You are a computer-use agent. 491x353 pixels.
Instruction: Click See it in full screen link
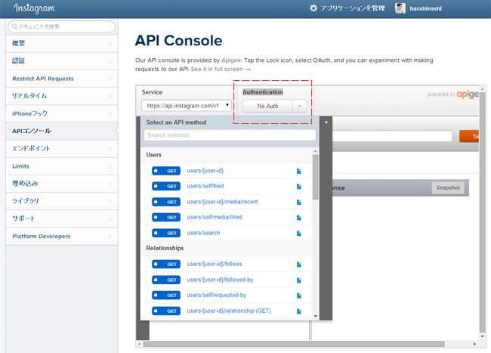click(221, 69)
